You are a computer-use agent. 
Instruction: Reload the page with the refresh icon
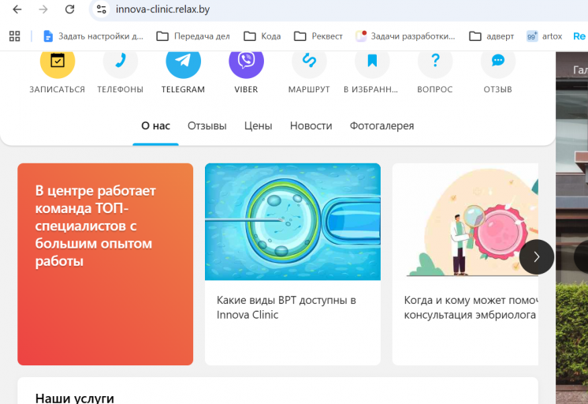pyautogui.click(x=69, y=9)
